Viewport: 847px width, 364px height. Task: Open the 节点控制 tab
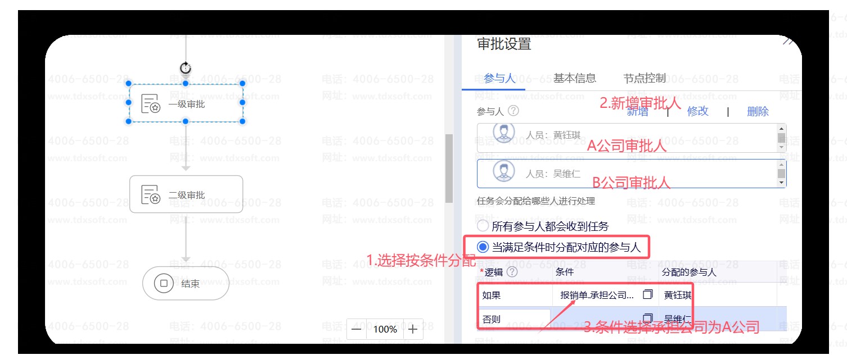pos(644,78)
